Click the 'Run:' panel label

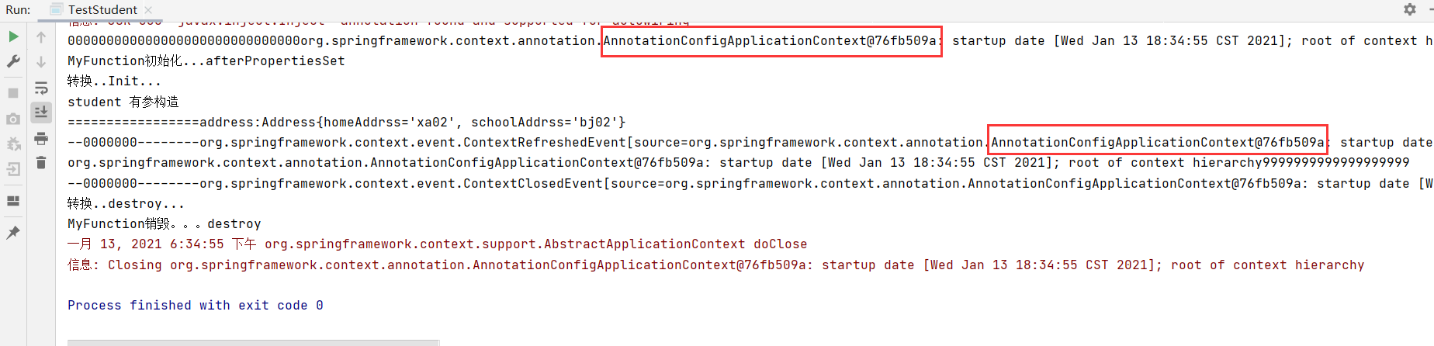(18, 9)
